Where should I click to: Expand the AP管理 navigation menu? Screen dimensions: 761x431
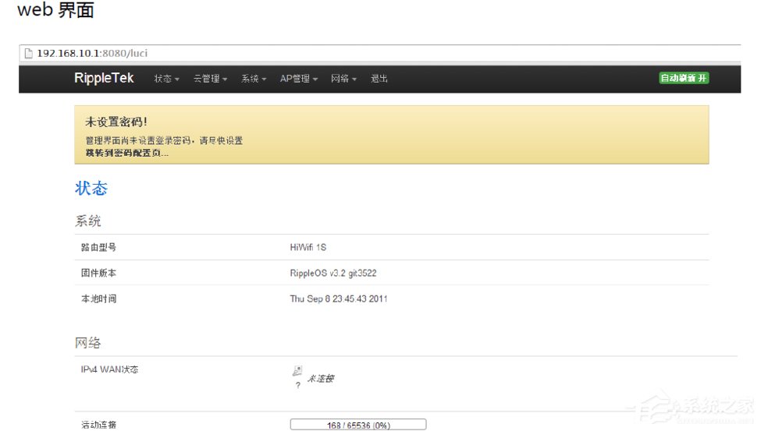(x=298, y=79)
